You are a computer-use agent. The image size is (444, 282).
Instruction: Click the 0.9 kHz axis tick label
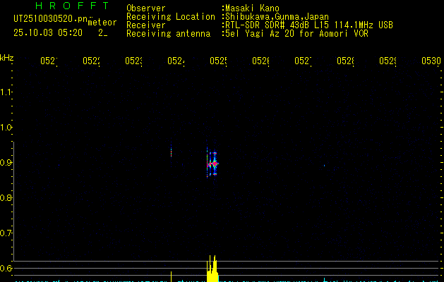(6, 163)
